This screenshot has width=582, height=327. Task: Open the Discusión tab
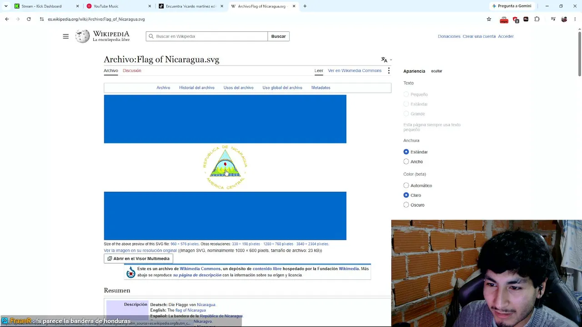point(132,71)
